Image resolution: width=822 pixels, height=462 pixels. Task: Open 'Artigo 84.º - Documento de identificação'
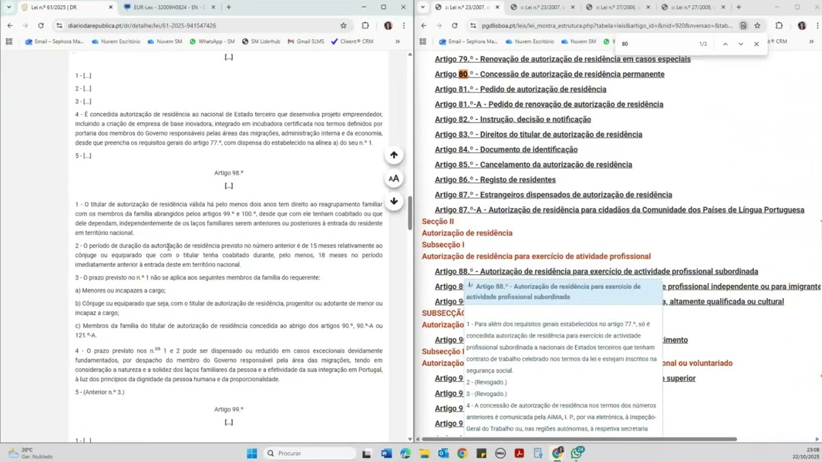tap(506, 150)
